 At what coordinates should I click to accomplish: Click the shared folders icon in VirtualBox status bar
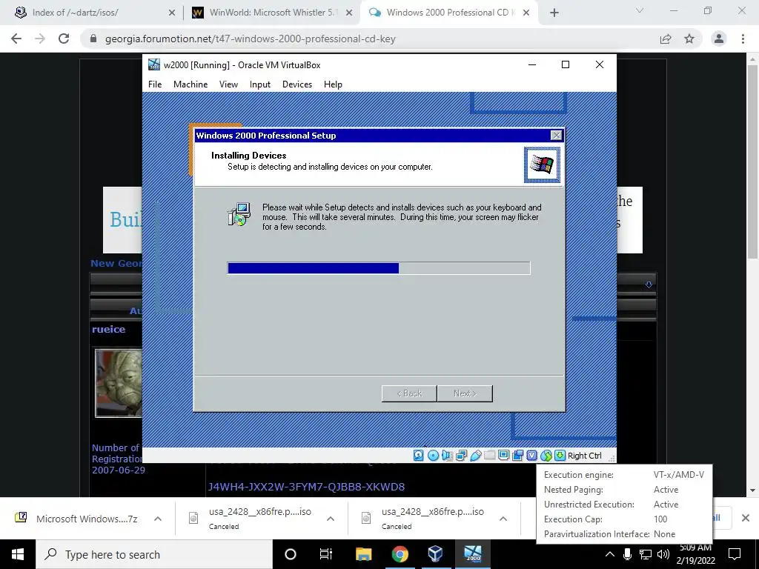tap(489, 456)
